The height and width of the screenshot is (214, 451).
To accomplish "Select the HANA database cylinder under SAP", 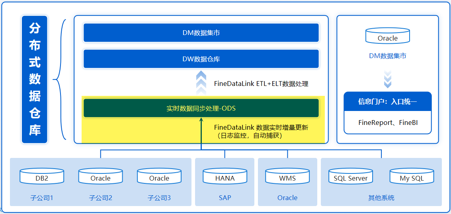I will coord(225,176).
